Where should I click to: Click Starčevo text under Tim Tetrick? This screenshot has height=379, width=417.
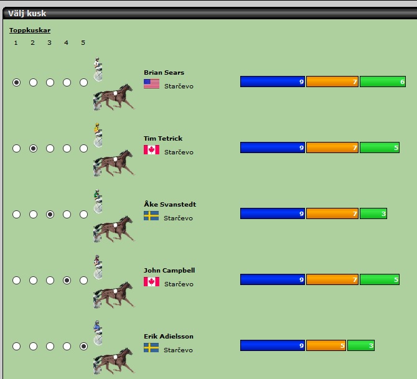179,152
